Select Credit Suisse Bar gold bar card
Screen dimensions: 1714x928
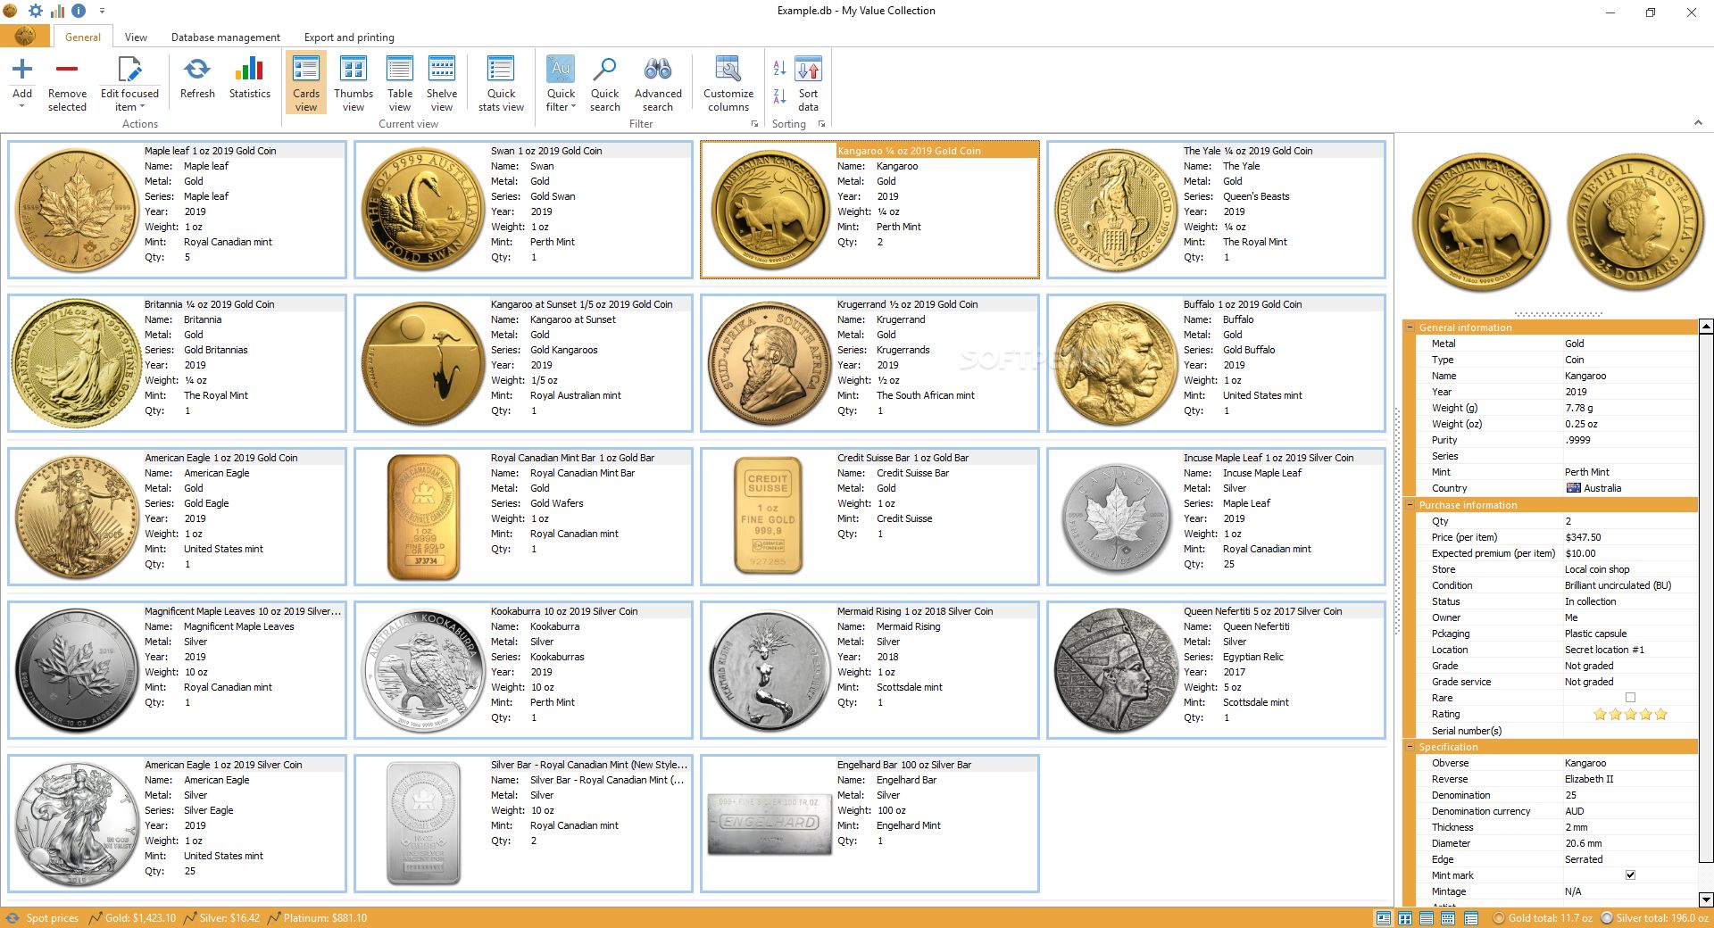tap(869, 517)
